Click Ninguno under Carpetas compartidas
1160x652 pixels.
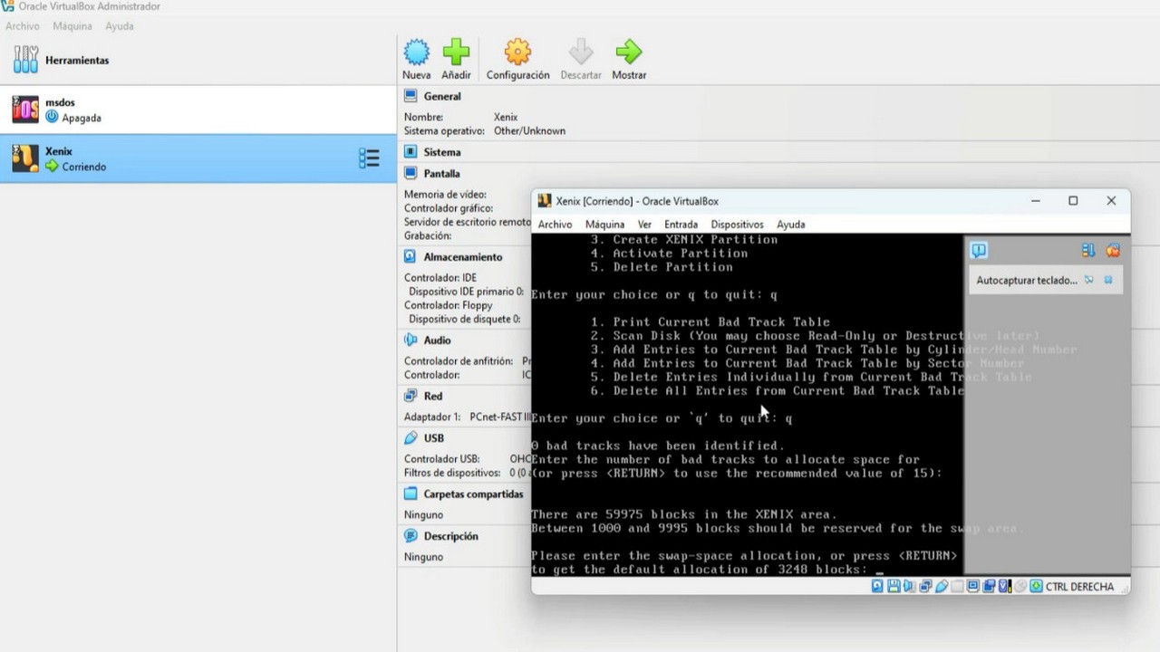coord(423,515)
